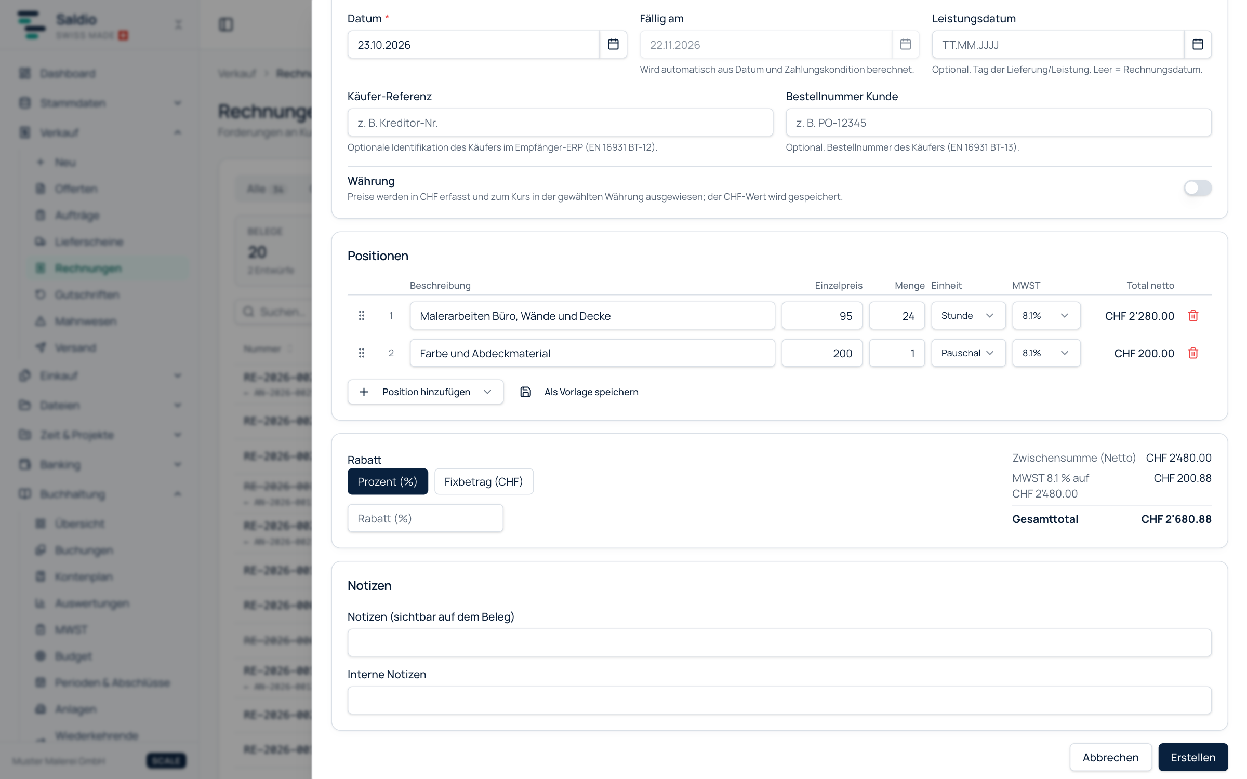
Task: Expand the Position hinzufügen menu
Action: click(x=426, y=392)
